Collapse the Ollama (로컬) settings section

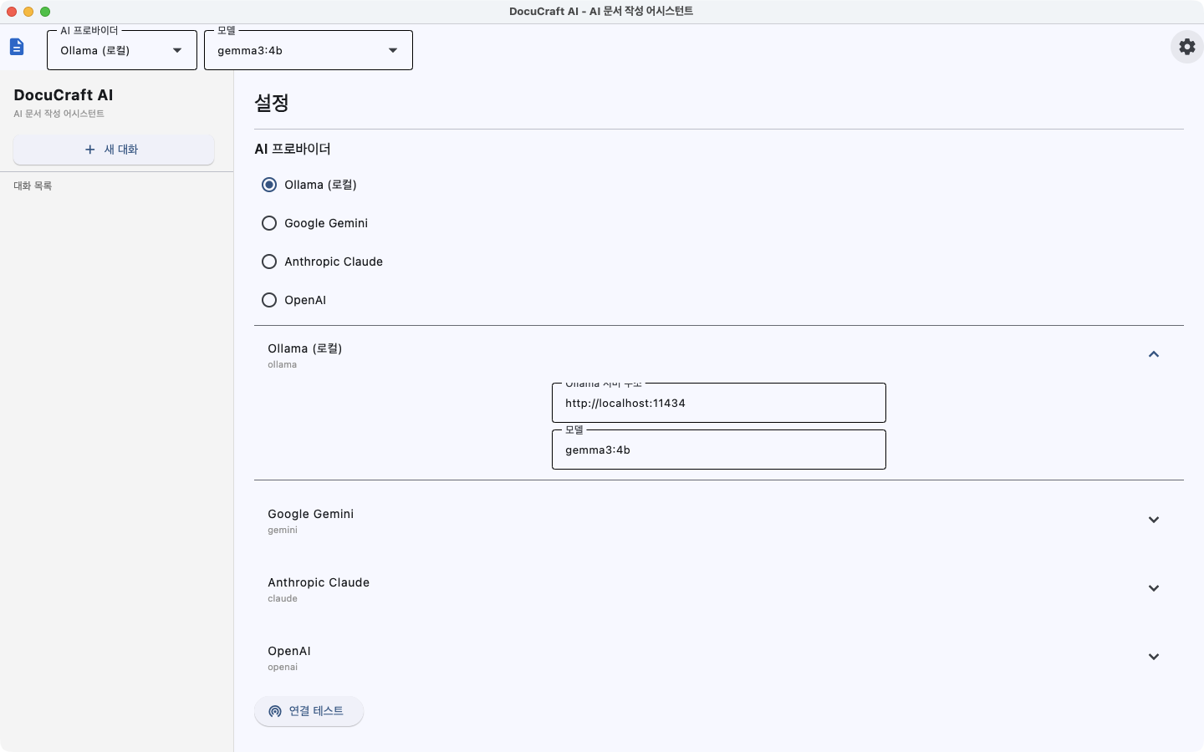(1154, 354)
